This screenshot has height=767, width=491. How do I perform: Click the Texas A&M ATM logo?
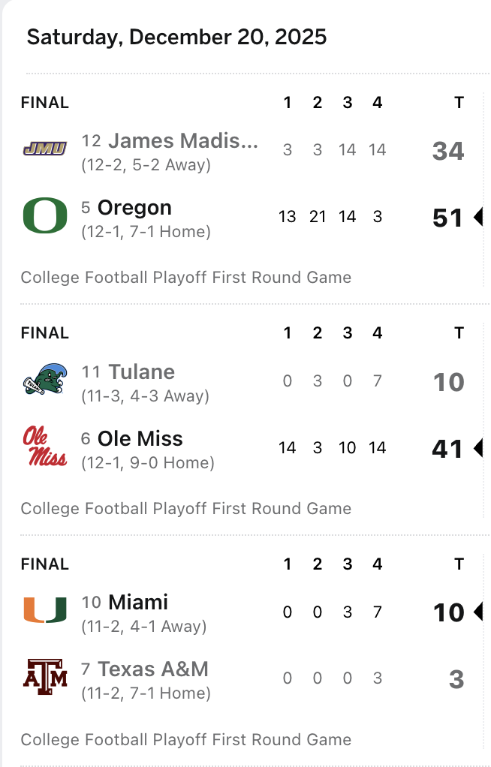pos(45,677)
